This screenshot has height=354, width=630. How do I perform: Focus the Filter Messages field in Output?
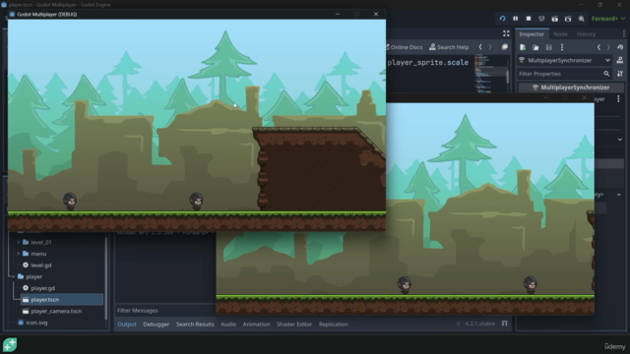pos(165,311)
